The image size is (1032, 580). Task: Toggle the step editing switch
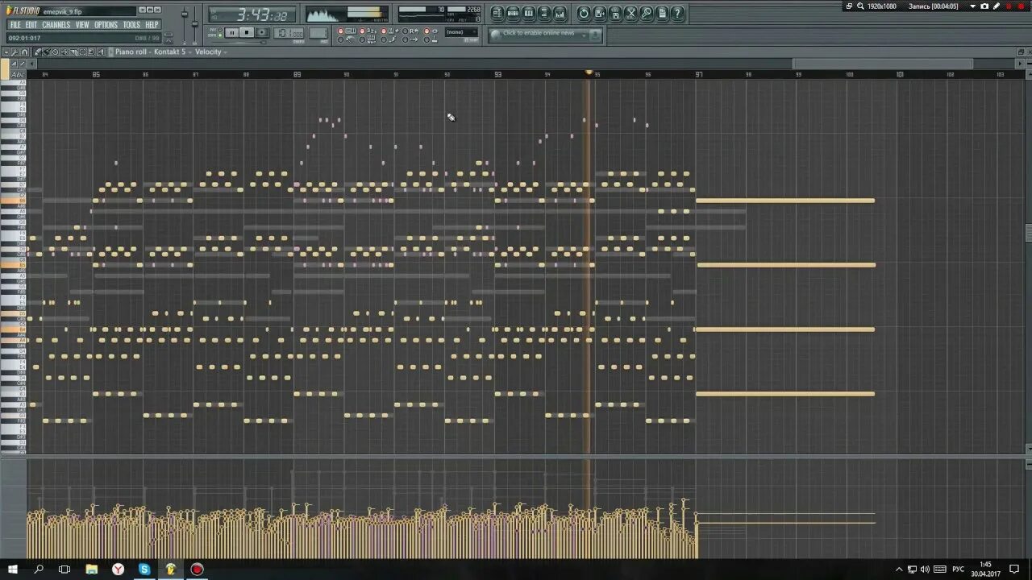pos(389,39)
